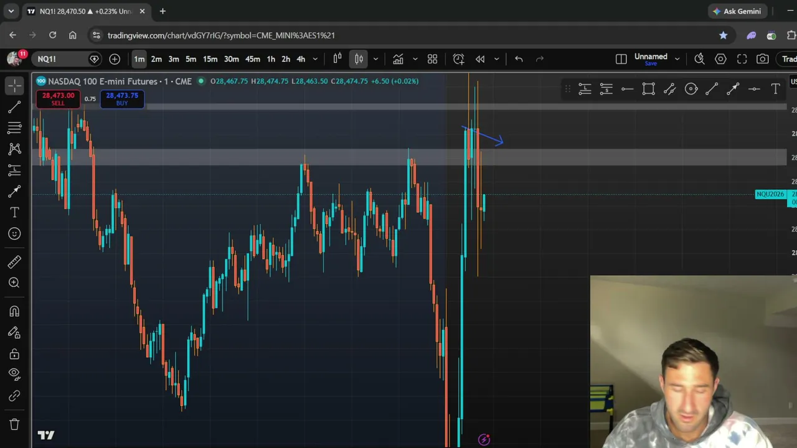Undo the last chart action
The height and width of the screenshot is (448, 797).
tap(519, 59)
